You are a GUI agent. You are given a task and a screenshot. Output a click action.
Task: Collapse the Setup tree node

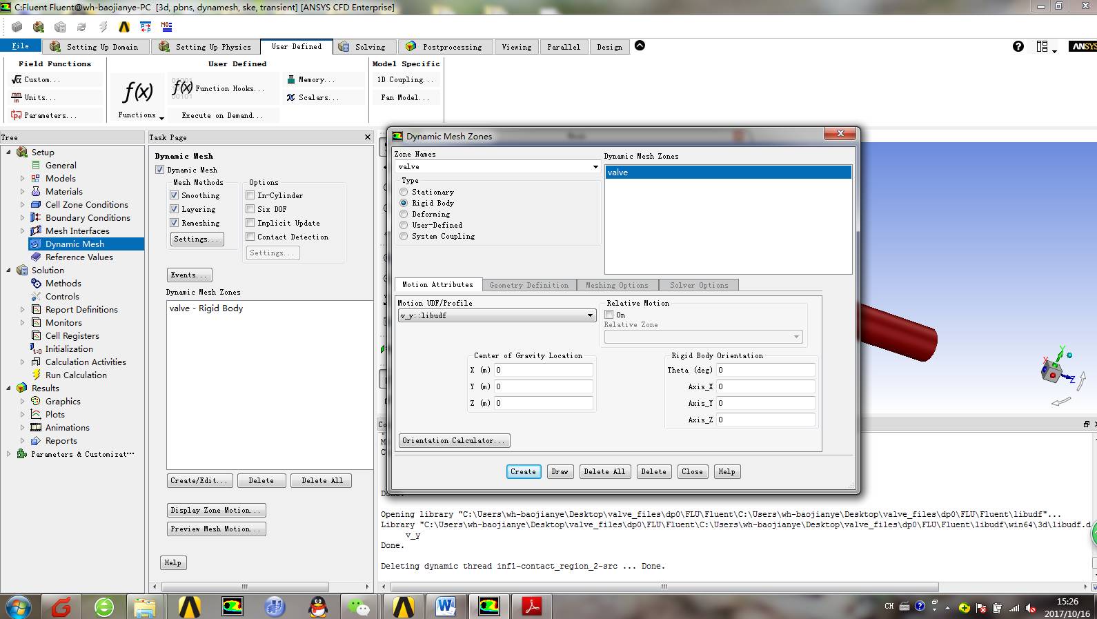(x=8, y=153)
